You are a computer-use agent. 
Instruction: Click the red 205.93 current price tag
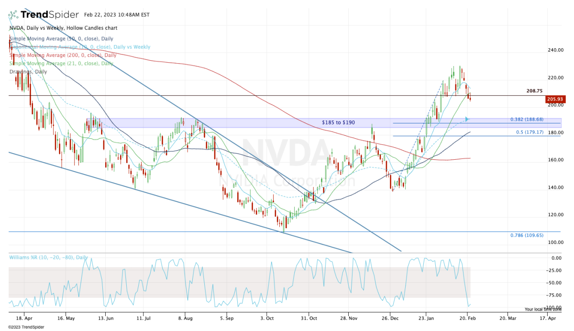click(555, 99)
